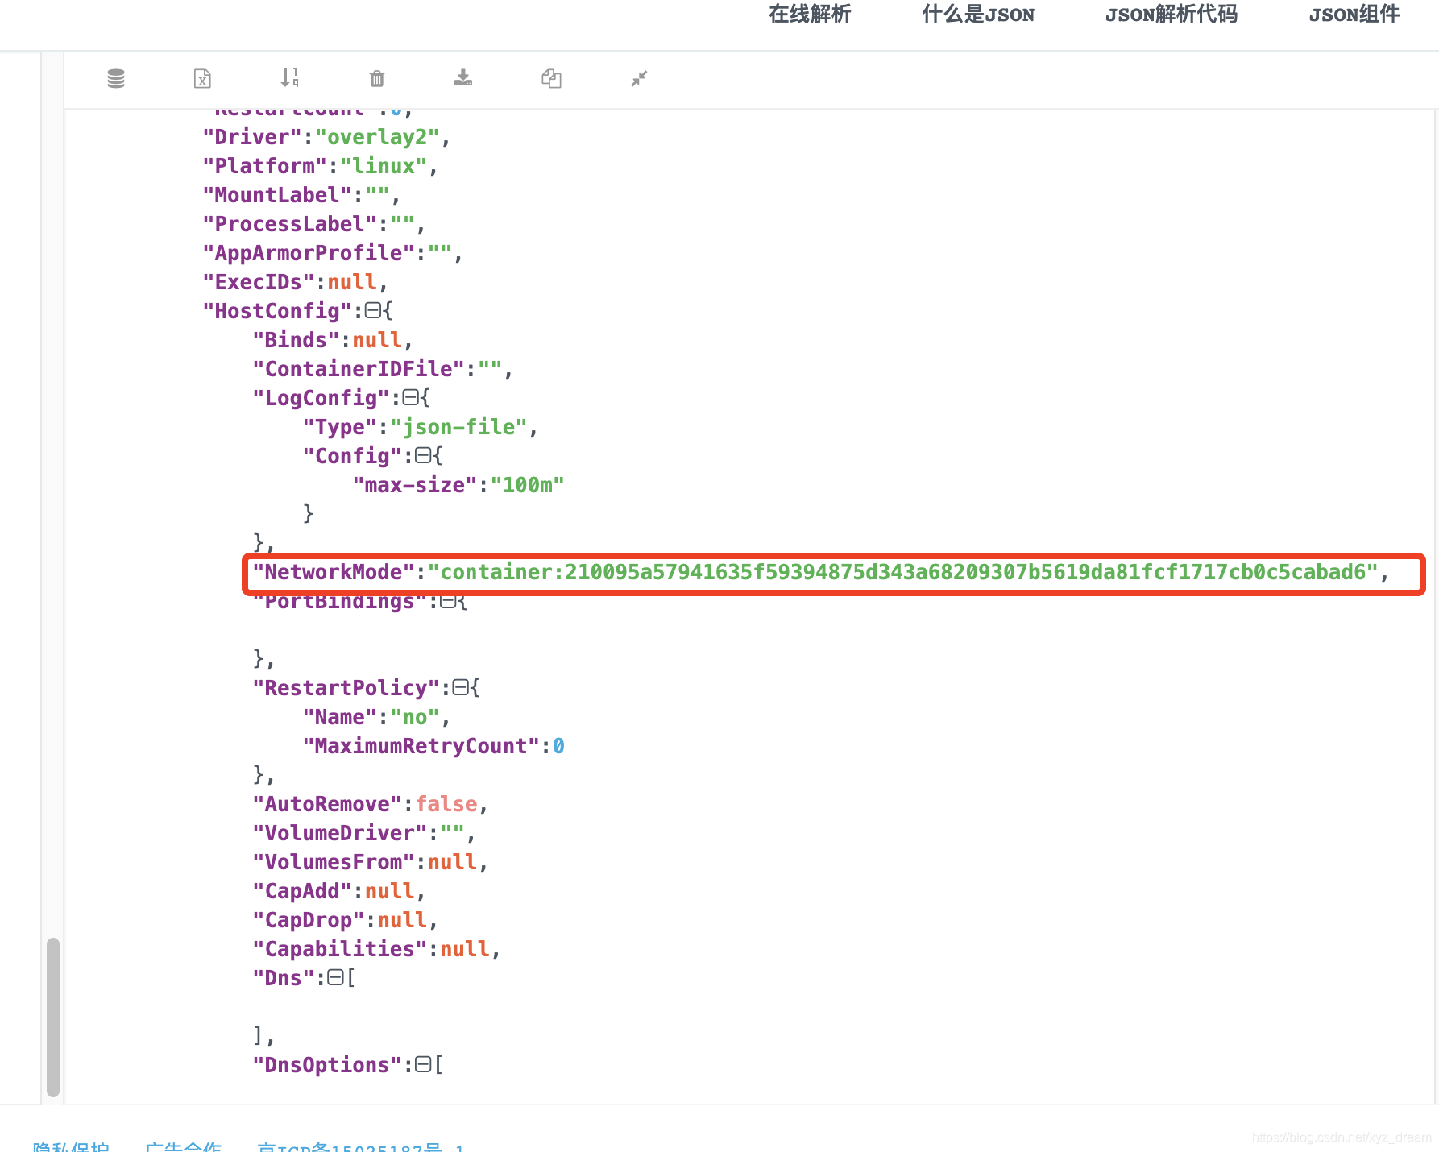
Task: Click the "Binds" key
Action: [296, 340]
